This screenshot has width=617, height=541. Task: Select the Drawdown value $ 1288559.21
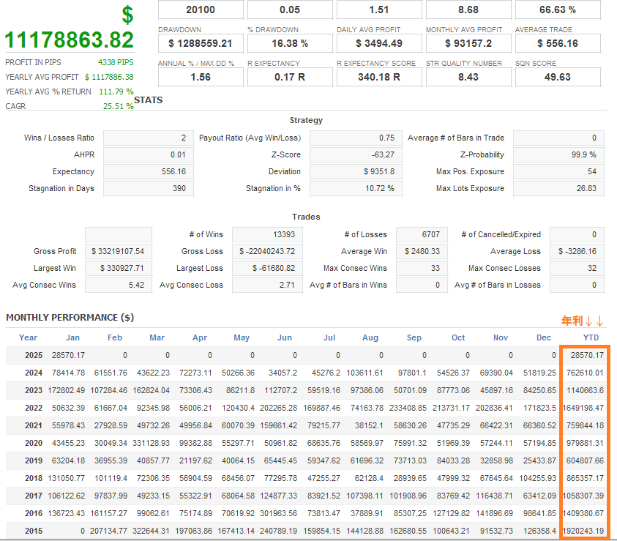tap(201, 43)
